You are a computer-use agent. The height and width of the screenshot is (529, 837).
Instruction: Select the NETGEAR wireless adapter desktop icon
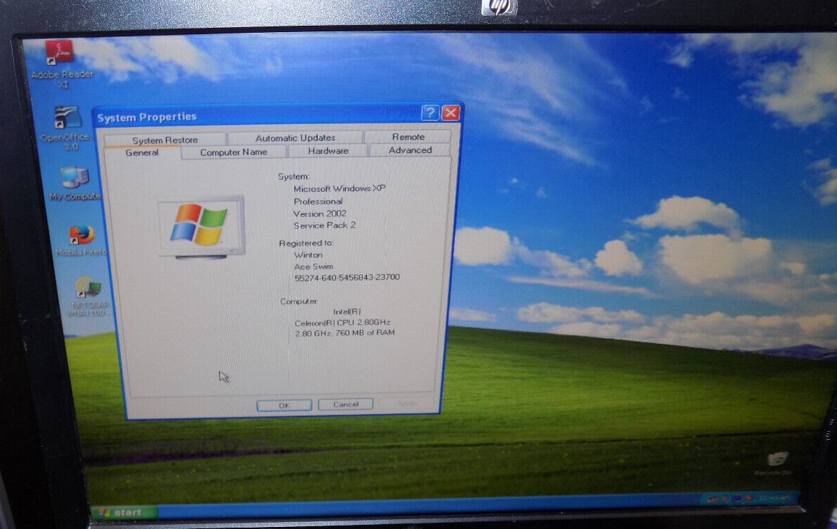[87, 296]
